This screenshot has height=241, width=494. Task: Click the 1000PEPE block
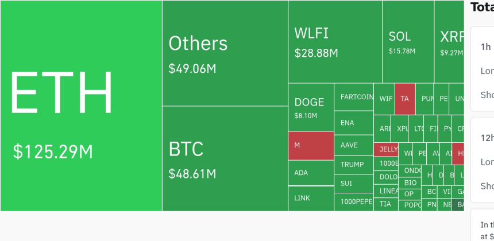[354, 201]
